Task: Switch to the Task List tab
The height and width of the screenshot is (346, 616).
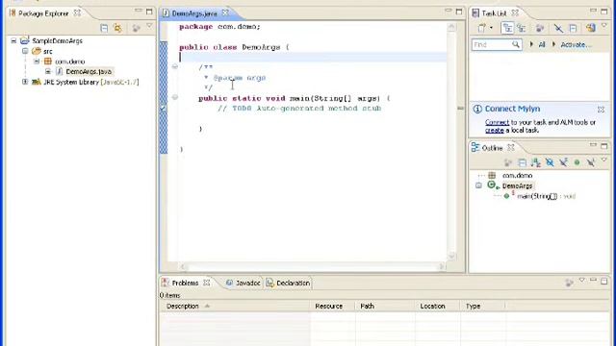Action: pos(494,13)
